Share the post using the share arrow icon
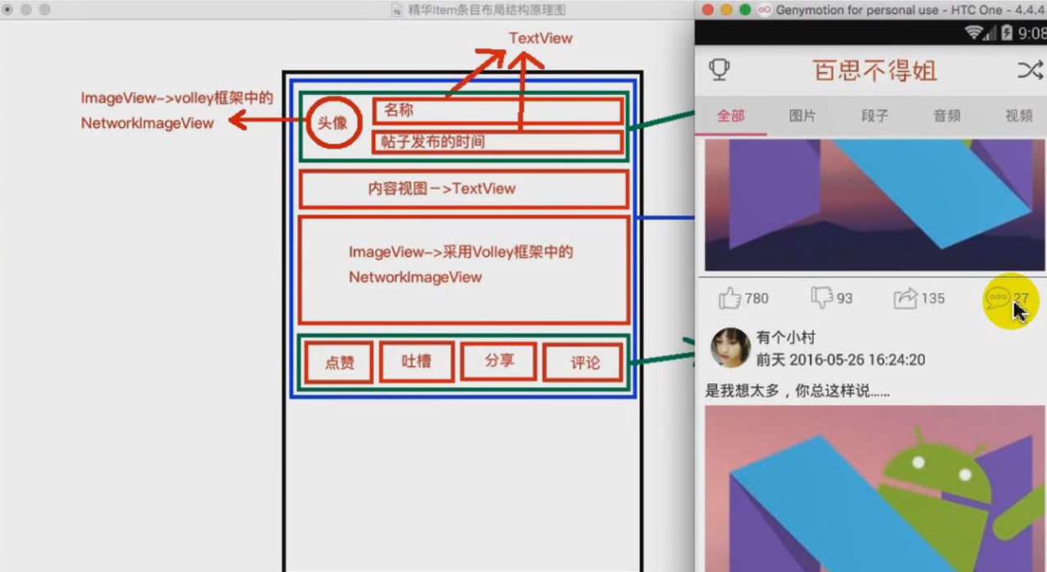 [x=906, y=298]
